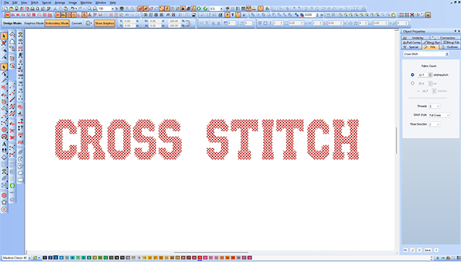
Task: Click the New design icon
Action: [x=7, y=9]
